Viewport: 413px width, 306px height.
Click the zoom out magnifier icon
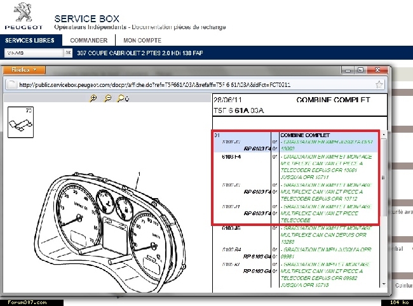pyautogui.click(x=108, y=98)
